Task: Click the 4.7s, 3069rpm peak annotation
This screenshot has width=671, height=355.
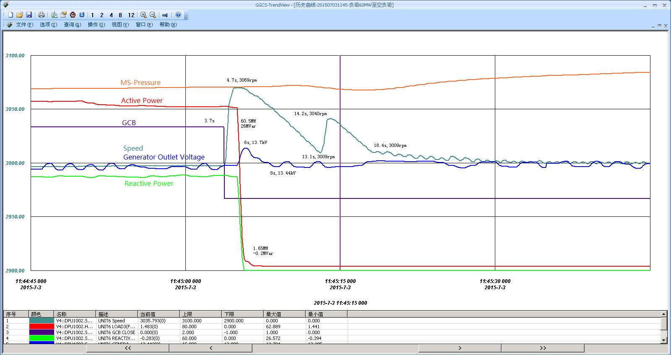Action: coord(242,80)
